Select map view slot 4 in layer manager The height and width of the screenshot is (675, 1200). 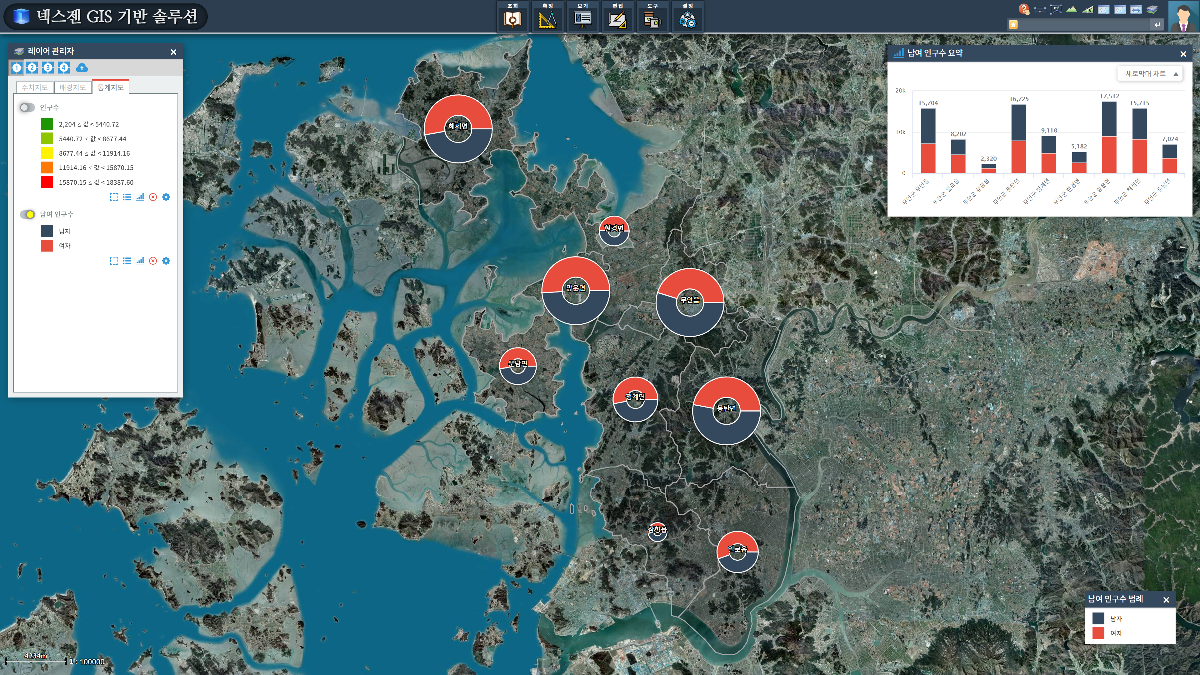pos(64,68)
